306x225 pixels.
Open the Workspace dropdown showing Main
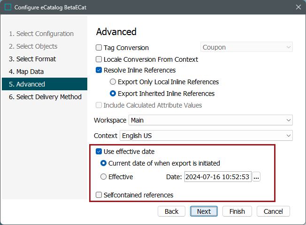pos(211,120)
